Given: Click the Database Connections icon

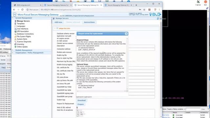Looking at the screenshot, I should pyautogui.click(x=15, y=34).
